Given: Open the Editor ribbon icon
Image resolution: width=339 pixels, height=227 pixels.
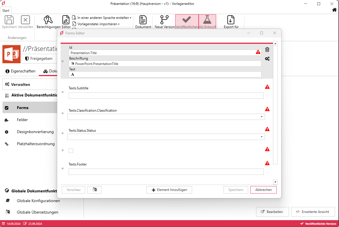Looking at the screenshot, I should click(66, 20).
